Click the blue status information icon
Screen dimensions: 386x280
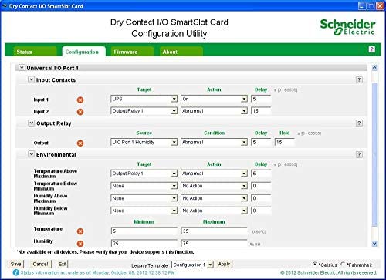15,272
